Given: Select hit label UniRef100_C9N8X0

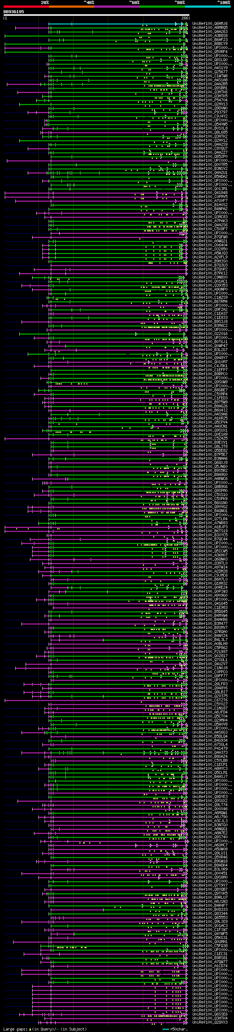Looking at the screenshot, I should [x=210, y=277].
